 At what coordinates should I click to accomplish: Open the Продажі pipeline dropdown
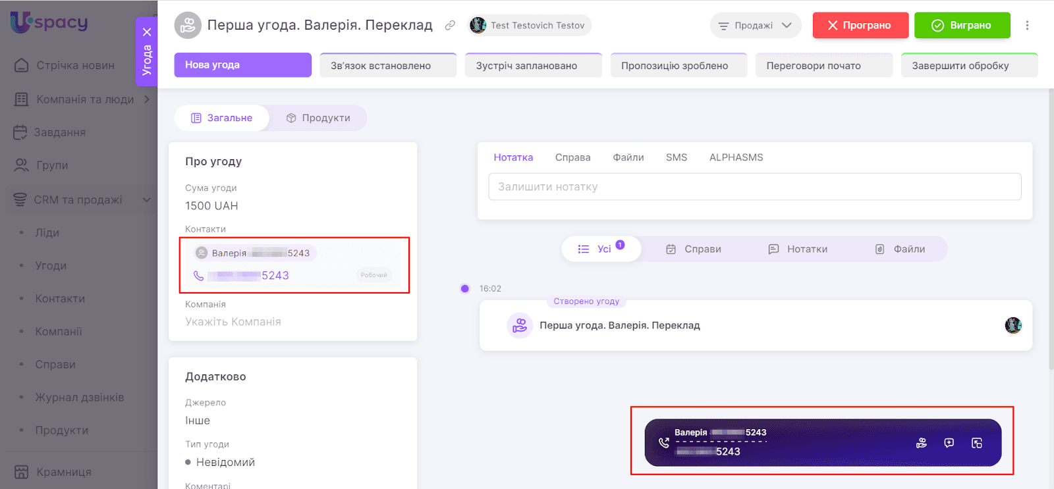click(755, 26)
